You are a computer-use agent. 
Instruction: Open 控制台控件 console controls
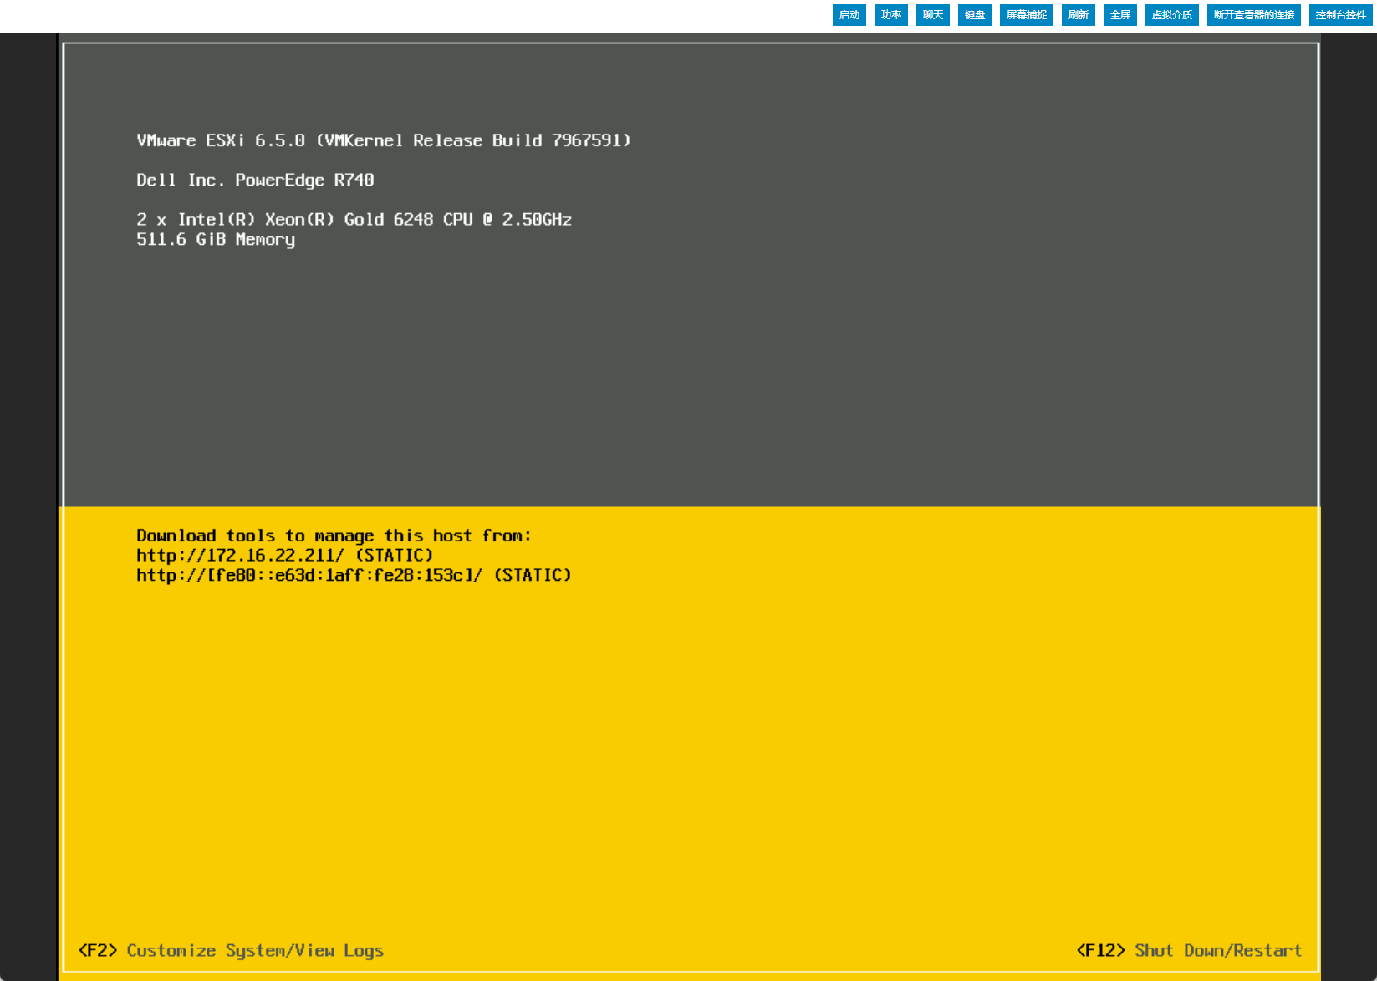pyautogui.click(x=1340, y=15)
